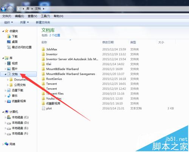Open the 帮助(H) menu
Image resolution: width=189 pixels, height=152 pixels.
(x=59, y=16)
